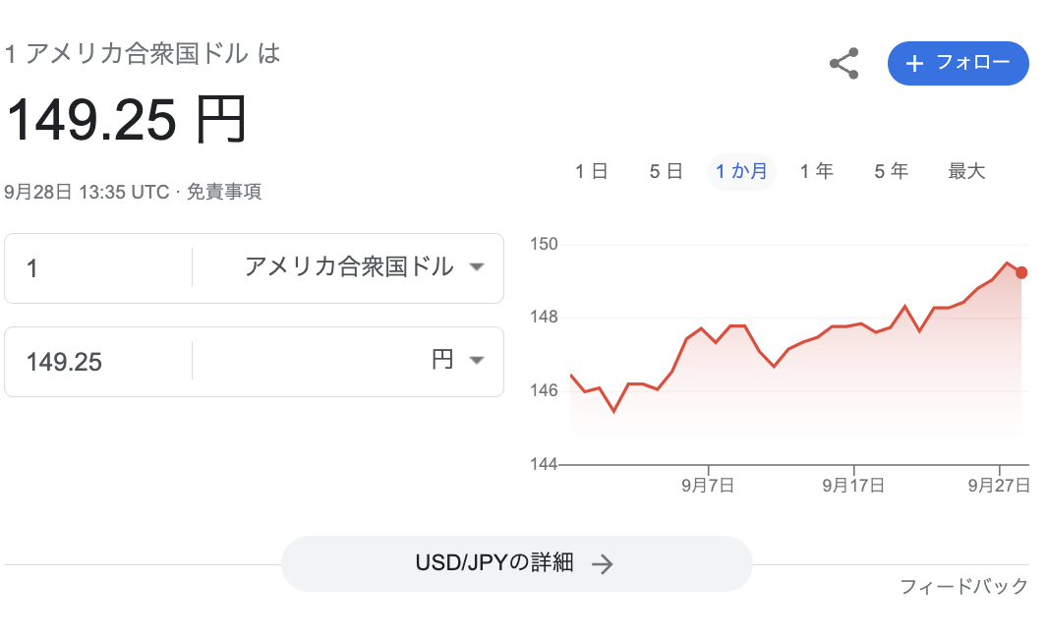Click the share icon
Image resolution: width=1046 pixels, height=641 pixels.
click(x=843, y=63)
